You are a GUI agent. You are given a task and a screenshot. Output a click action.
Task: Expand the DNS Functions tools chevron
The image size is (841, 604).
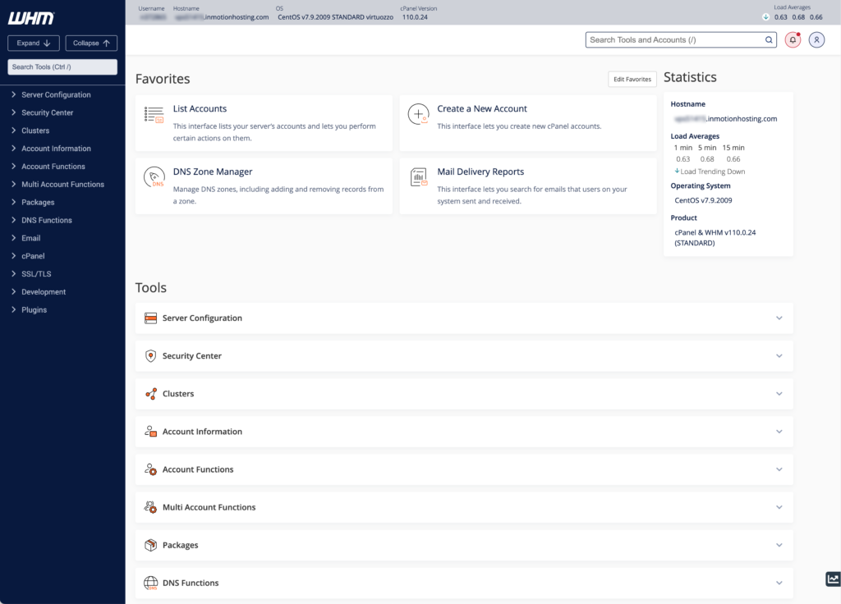(779, 583)
